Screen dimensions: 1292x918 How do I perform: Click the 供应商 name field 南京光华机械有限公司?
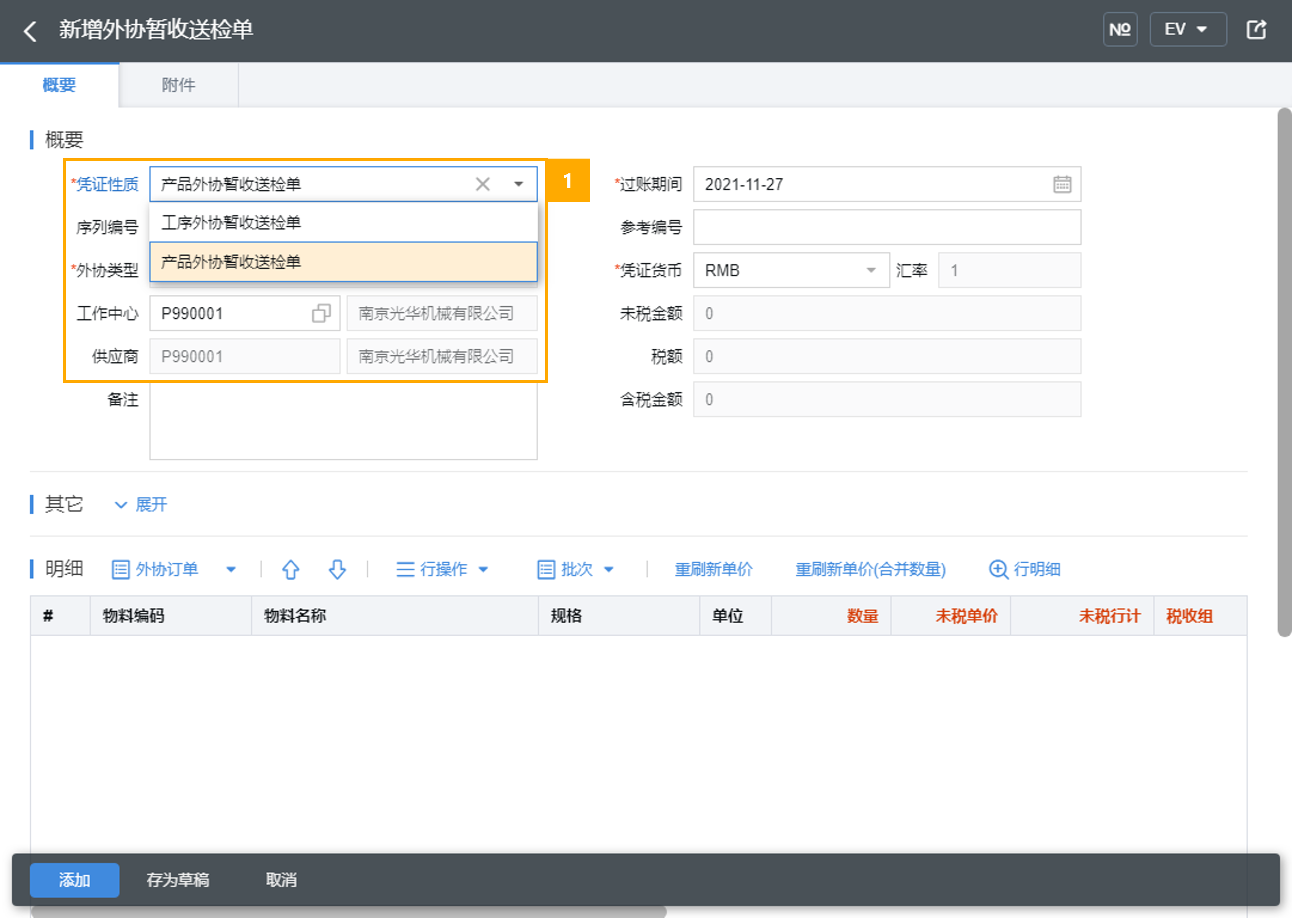click(x=442, y=356)
